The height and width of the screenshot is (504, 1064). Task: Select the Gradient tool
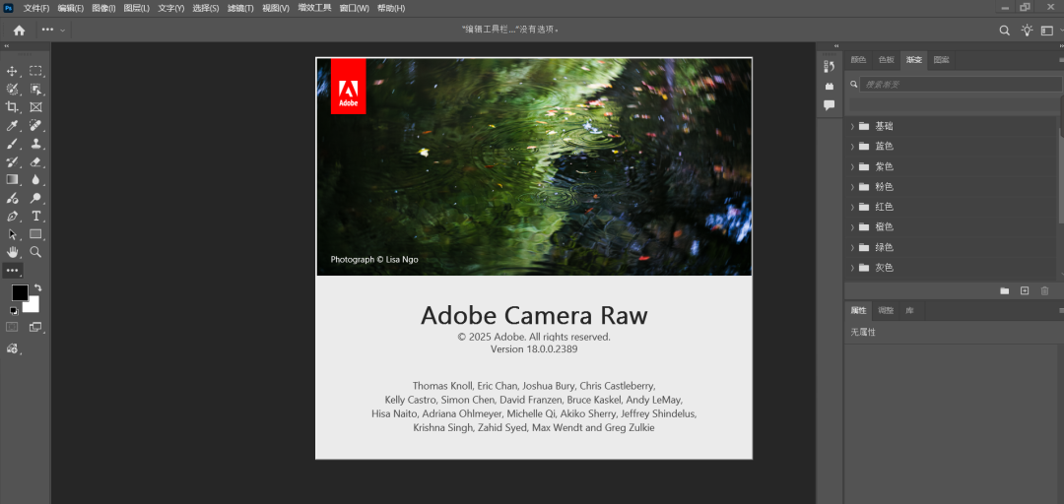12,180
